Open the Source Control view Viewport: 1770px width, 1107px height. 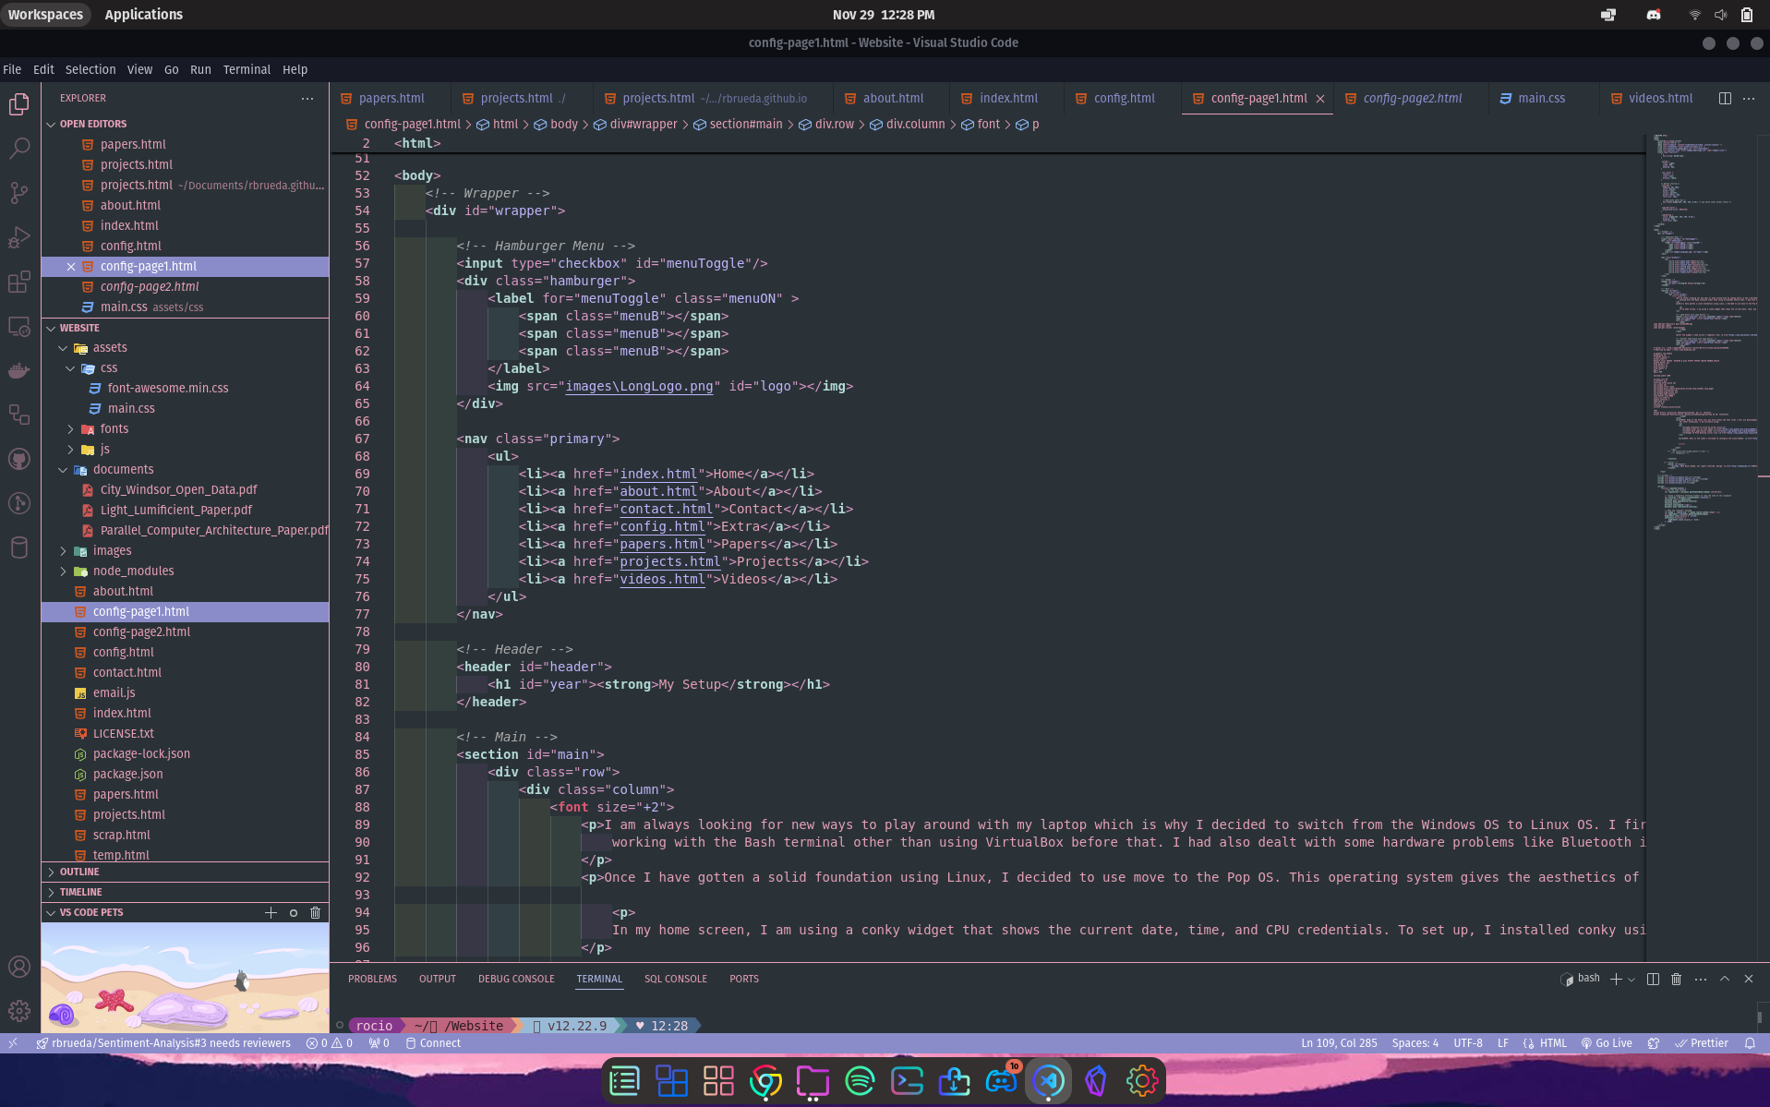tap(19, 192)
